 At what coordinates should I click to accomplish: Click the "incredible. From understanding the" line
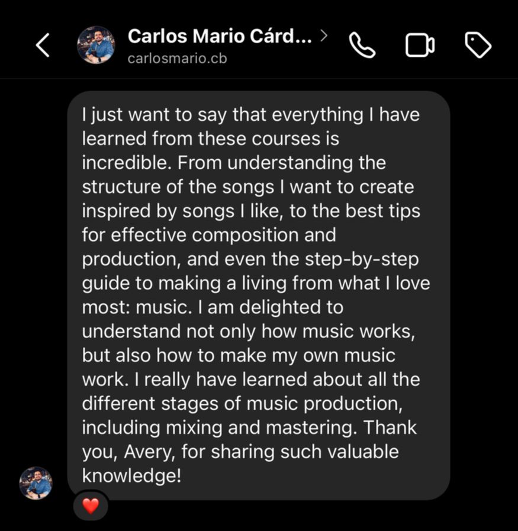(233, 162)
